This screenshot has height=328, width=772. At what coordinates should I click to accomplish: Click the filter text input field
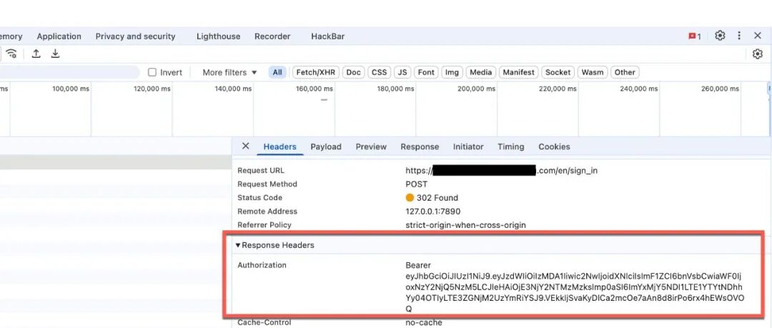coord(69,72)
